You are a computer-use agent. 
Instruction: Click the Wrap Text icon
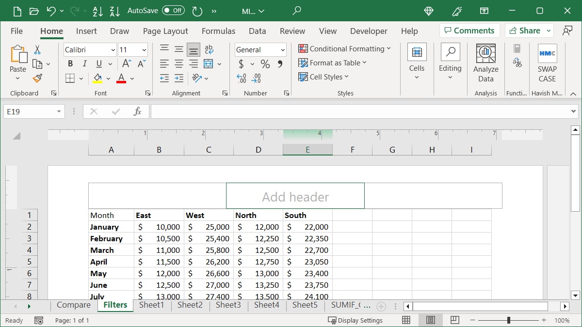click(209, 48)
